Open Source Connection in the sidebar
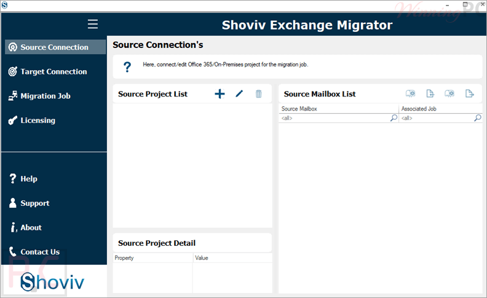 [x=55, y=47]
